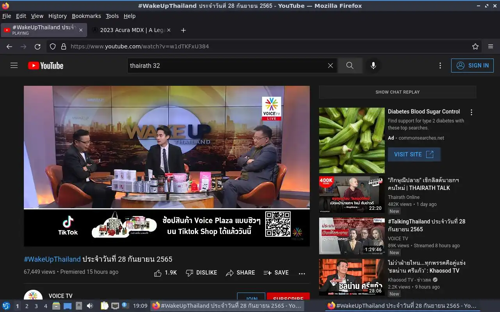
Task: Clear the search text with the X icon
Action: (330, 66)
